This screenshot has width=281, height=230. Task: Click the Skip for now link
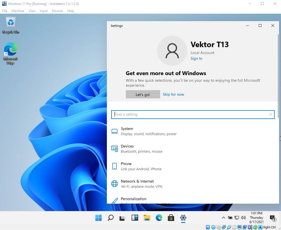pos(173,94)
